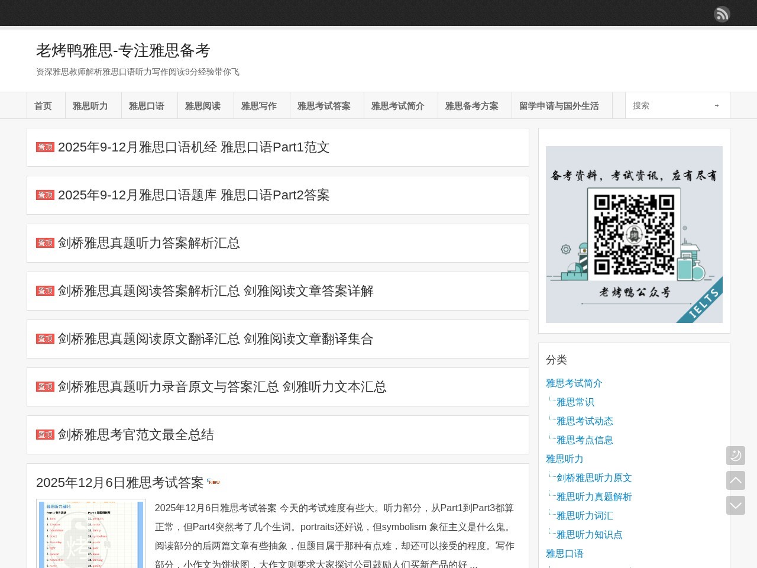Submit search with the arrow icon

[x=716, y=106]
